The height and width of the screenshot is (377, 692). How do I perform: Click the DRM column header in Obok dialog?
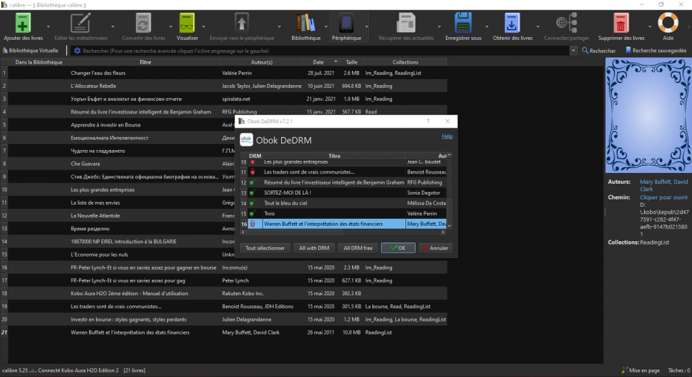[x=255, y=156]
